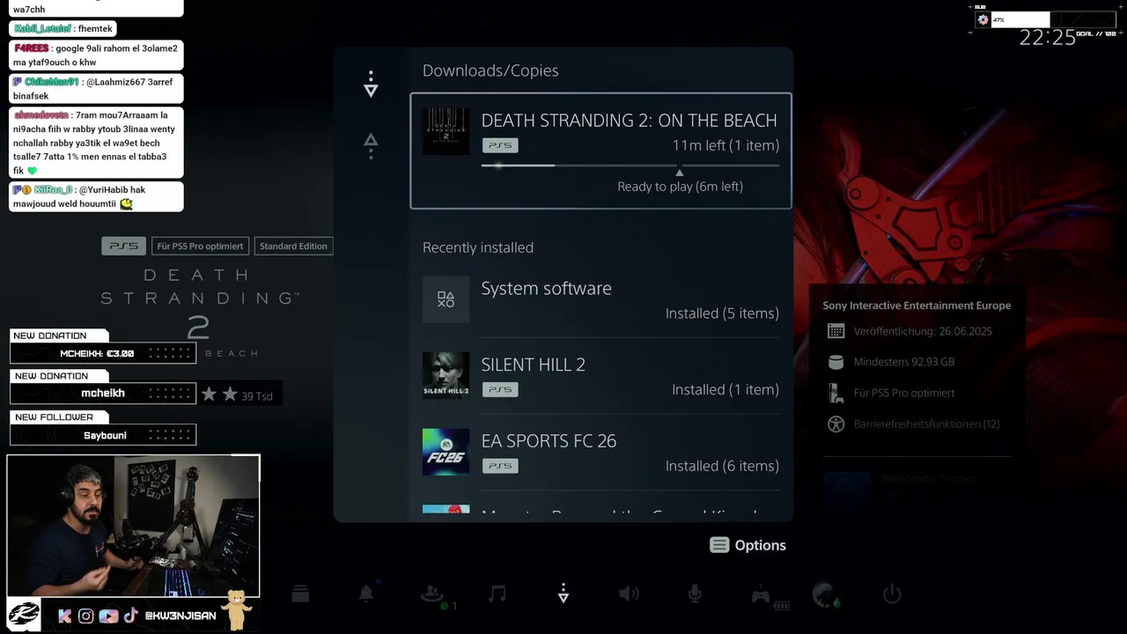Select Downloads/Uploads icon in control center
The image size is (1127, 634).
coord(563,594)
